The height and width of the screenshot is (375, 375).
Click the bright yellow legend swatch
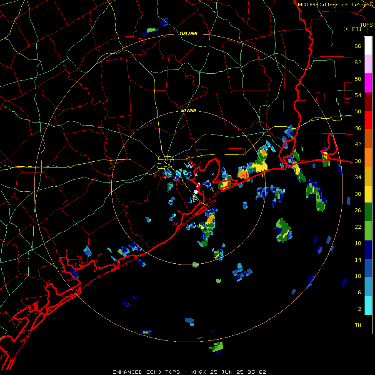click(368, 194)
